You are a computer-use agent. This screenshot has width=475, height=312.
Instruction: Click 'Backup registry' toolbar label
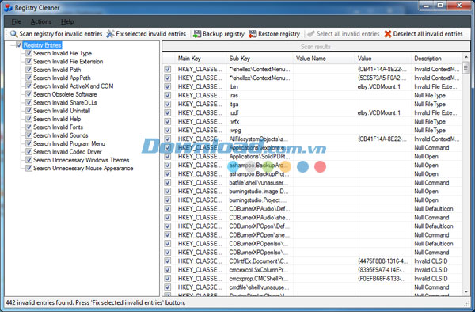(223, 34)
